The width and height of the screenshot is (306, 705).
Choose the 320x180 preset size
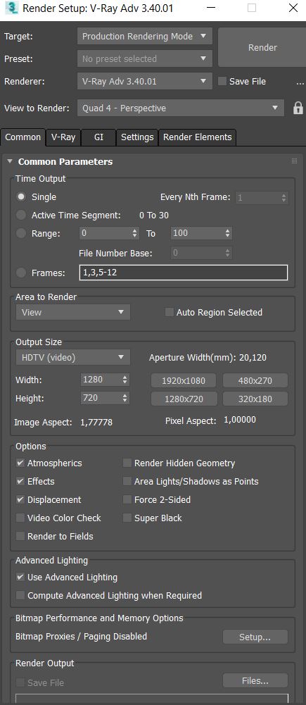[x=255, y=399]
